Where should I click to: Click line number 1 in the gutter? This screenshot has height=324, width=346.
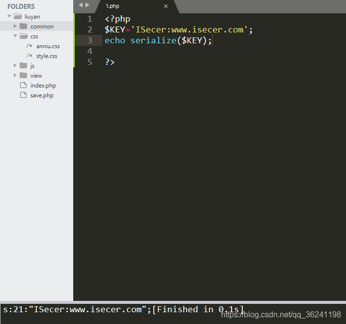[x=89, y=19]
